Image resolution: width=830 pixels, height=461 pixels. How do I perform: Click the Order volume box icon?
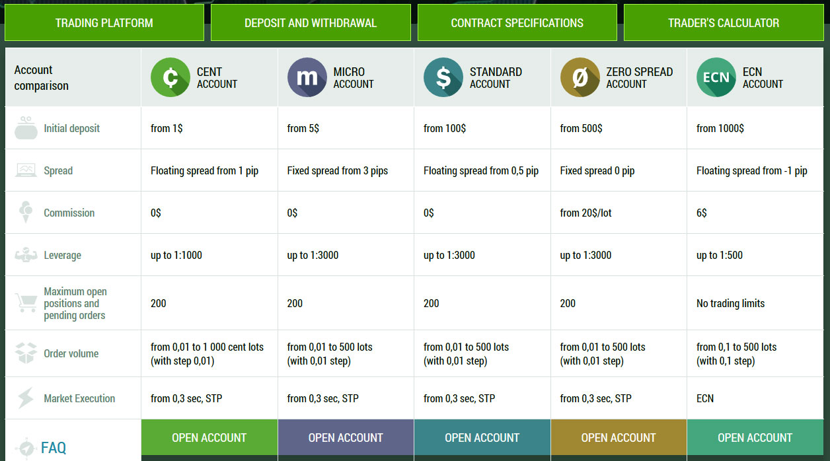click(26, 353)
